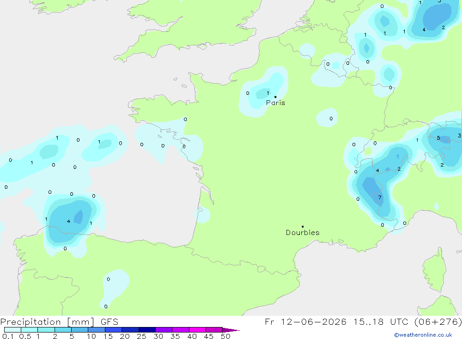Viewport: 462px width, 339px height.
Task: Click the value 1 beside Paris
Action: point(268,93)
